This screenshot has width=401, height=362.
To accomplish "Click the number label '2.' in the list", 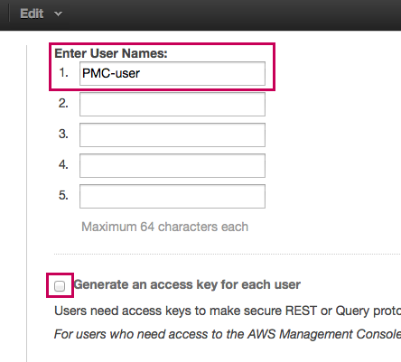I will pyautogui.click(x=63, y=103).
